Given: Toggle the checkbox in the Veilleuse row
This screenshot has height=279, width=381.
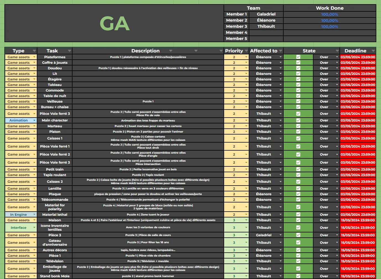Looking at the screenshot, I should (x=298, y=101).
